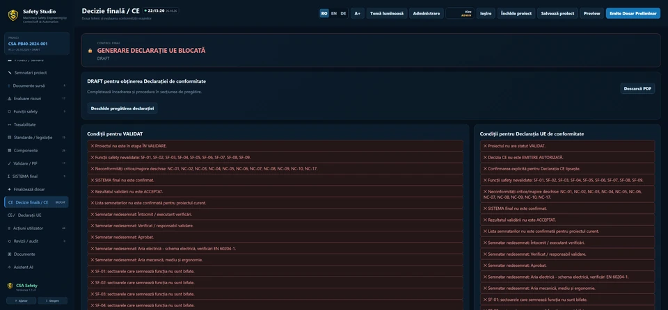Click 'Decizia CE nu este EMITERE AUTORIZATĂ' row
Screen dimensions: 668x310
pyautogui.click(x=568, y=157)
